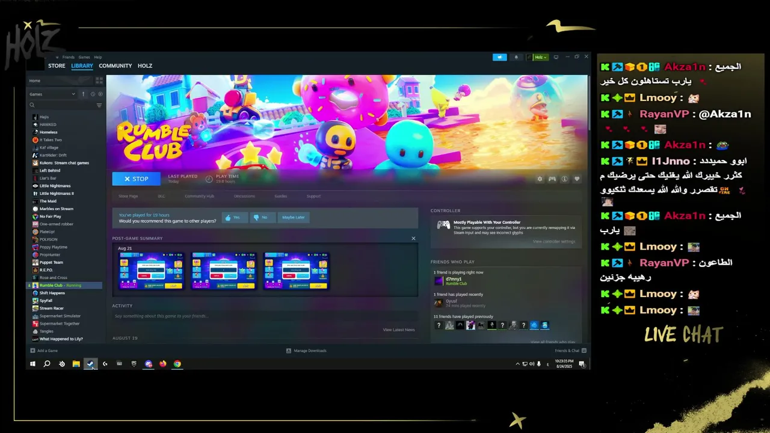Viewport: 770px width, 433px height.
Task: Open the Community Hub link
Action: point(199,196)
